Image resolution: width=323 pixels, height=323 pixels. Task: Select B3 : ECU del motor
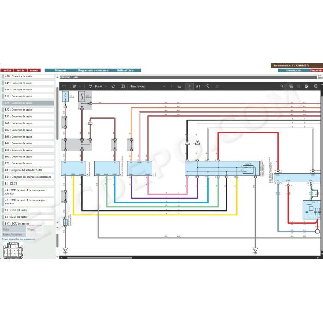[29, 217]
